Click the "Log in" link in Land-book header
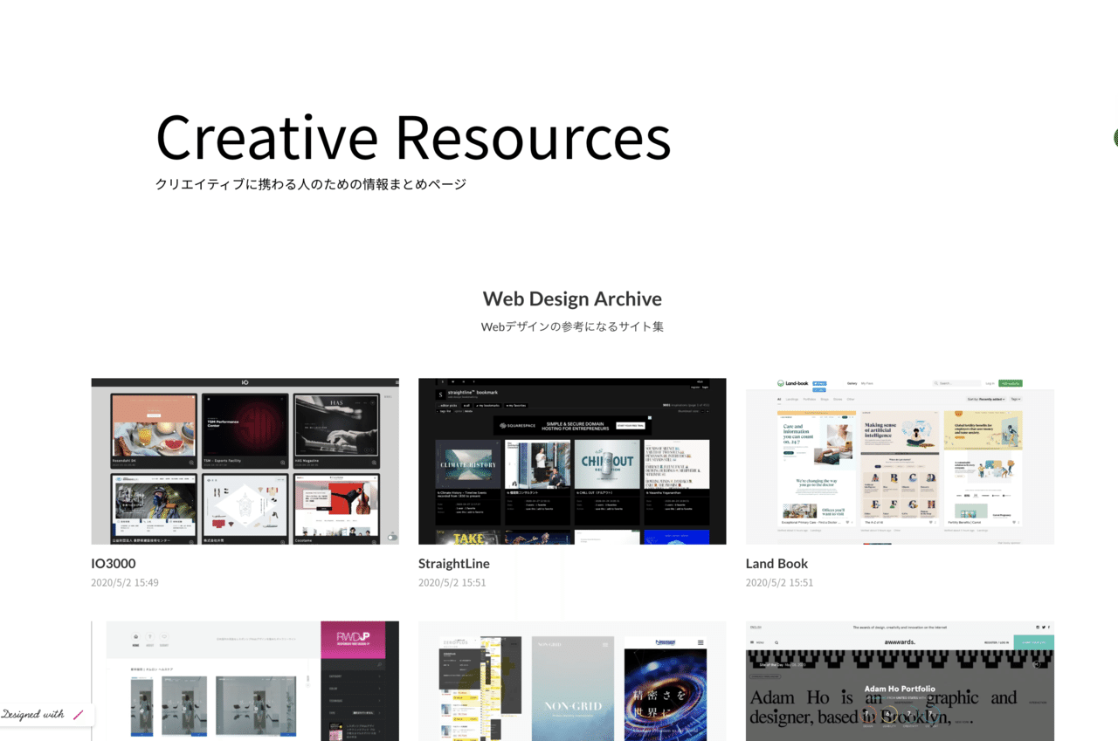This screenshot has width=1118, height=741. pyautogui.click(x=990, y=383)
